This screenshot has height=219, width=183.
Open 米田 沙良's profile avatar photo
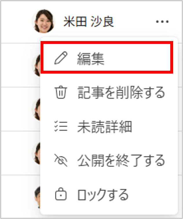point(43,21)
